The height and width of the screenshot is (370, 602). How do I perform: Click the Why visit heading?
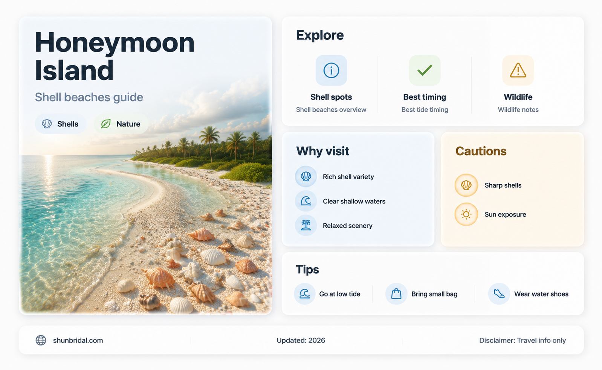click(x=323, y=151)
